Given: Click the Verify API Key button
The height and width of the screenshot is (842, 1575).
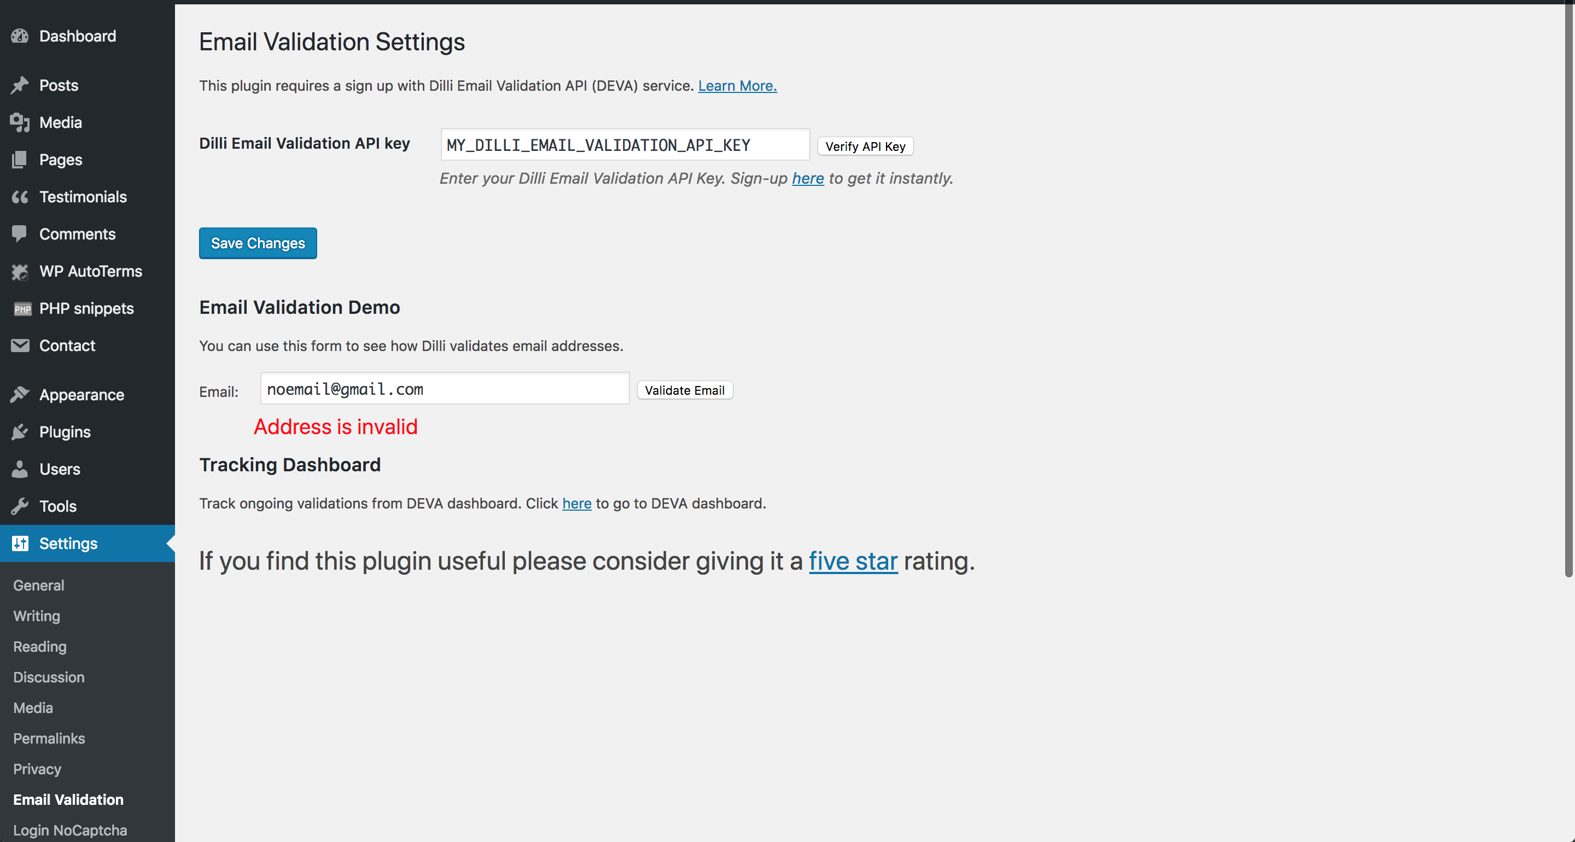Looking at the screenshot, I should [x=865, y=146].
